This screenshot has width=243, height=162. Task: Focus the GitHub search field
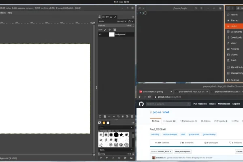168,104
